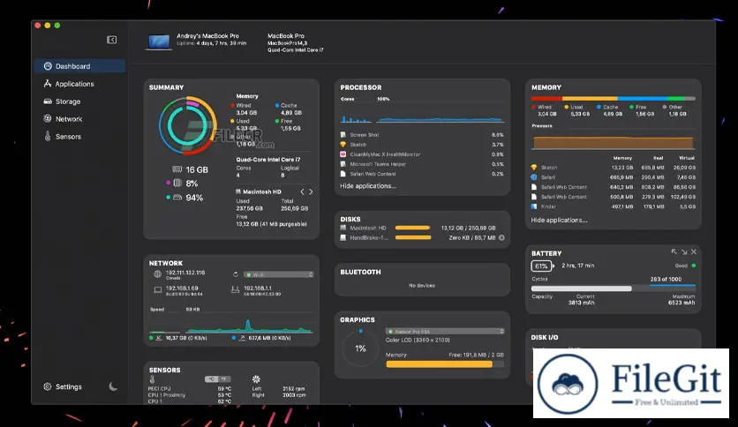Toggle dark mode with the moon icon
This screenshot has width=738, height=427.
113,386
